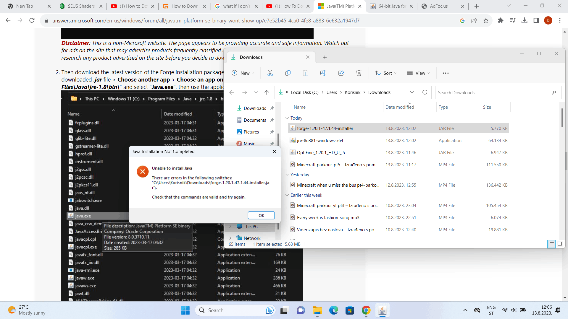Open Microsoft Edge from the taskbar

[x=333, y=310]
